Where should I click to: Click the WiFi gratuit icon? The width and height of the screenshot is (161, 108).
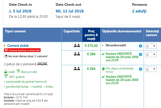tap(6, 76)
